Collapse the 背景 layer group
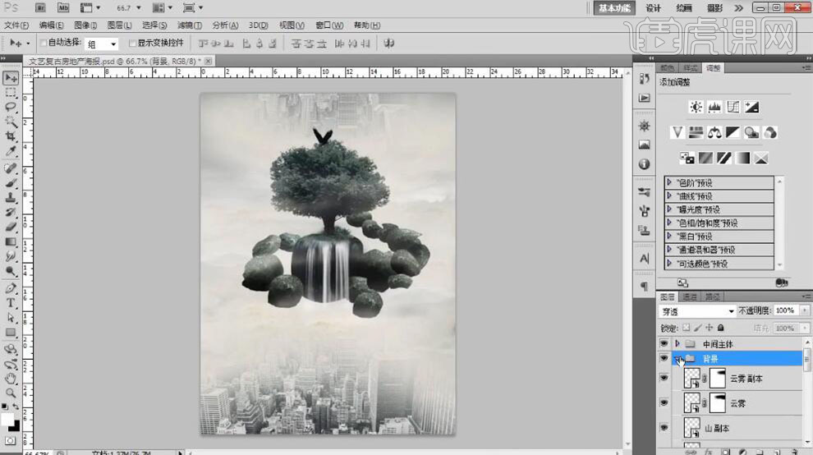 tap(677, 358)
